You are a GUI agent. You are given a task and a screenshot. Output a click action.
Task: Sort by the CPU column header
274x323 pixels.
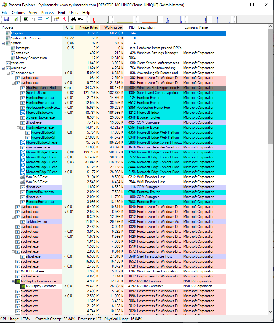pos(68,27)
